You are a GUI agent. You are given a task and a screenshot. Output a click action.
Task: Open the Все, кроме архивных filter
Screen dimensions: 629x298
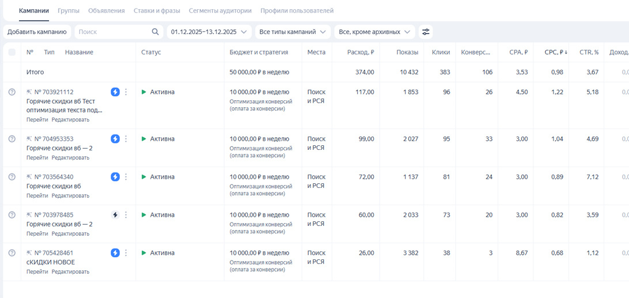[x=374, y=32]
